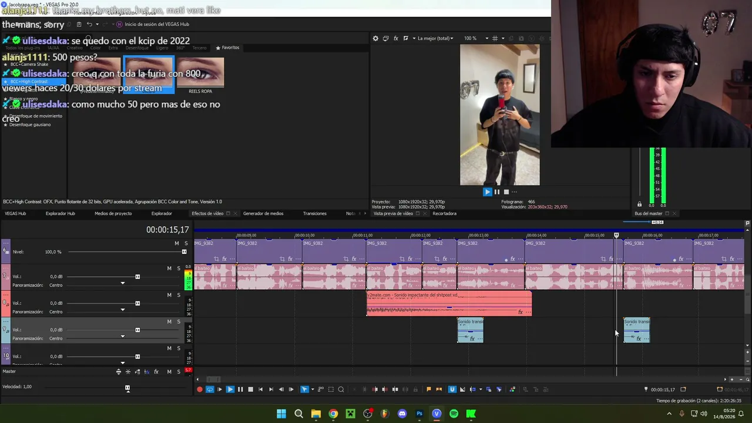
Task: Open Spotify from the taskbar
Action: pyautogui.click(x=454, y=414)
